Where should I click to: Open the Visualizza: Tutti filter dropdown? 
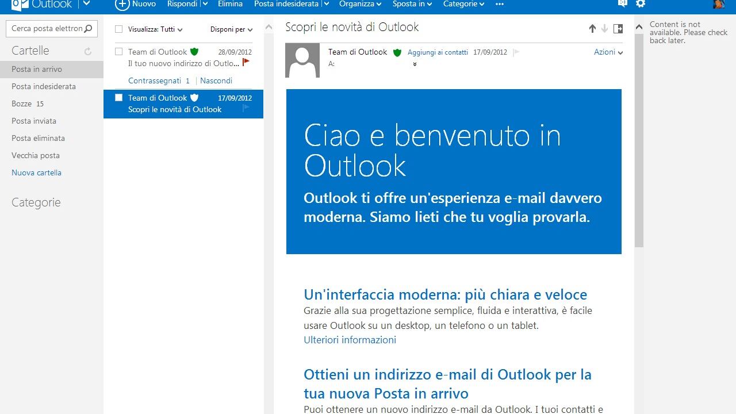point(155,29)
